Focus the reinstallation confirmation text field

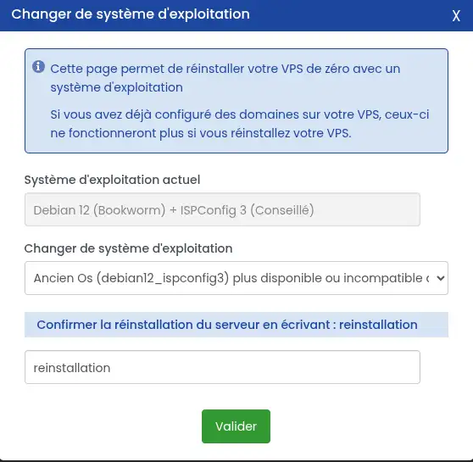coord(222,367)
